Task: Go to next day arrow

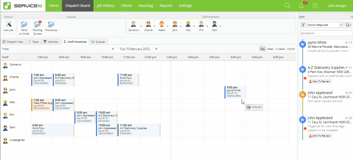Action: 156,49
